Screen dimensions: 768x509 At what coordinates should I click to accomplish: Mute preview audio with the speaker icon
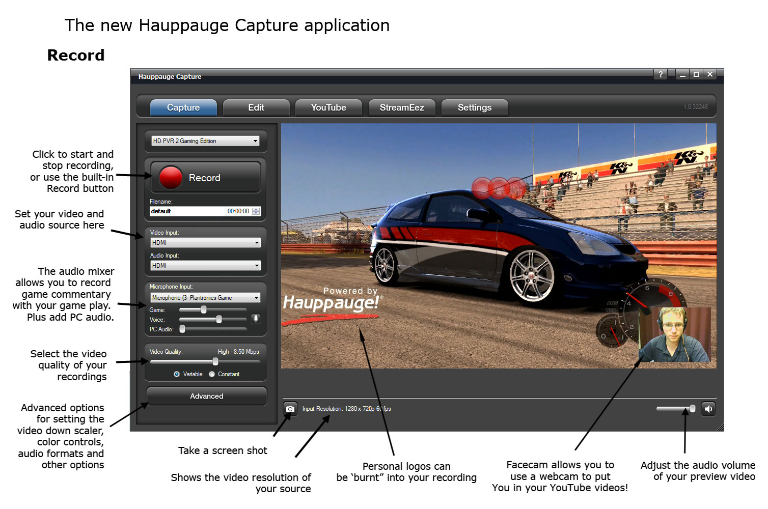click(x=708, y=409)
